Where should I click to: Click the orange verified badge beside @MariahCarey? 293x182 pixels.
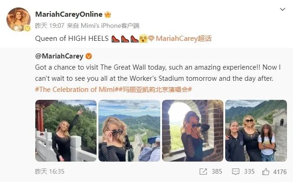89,56
